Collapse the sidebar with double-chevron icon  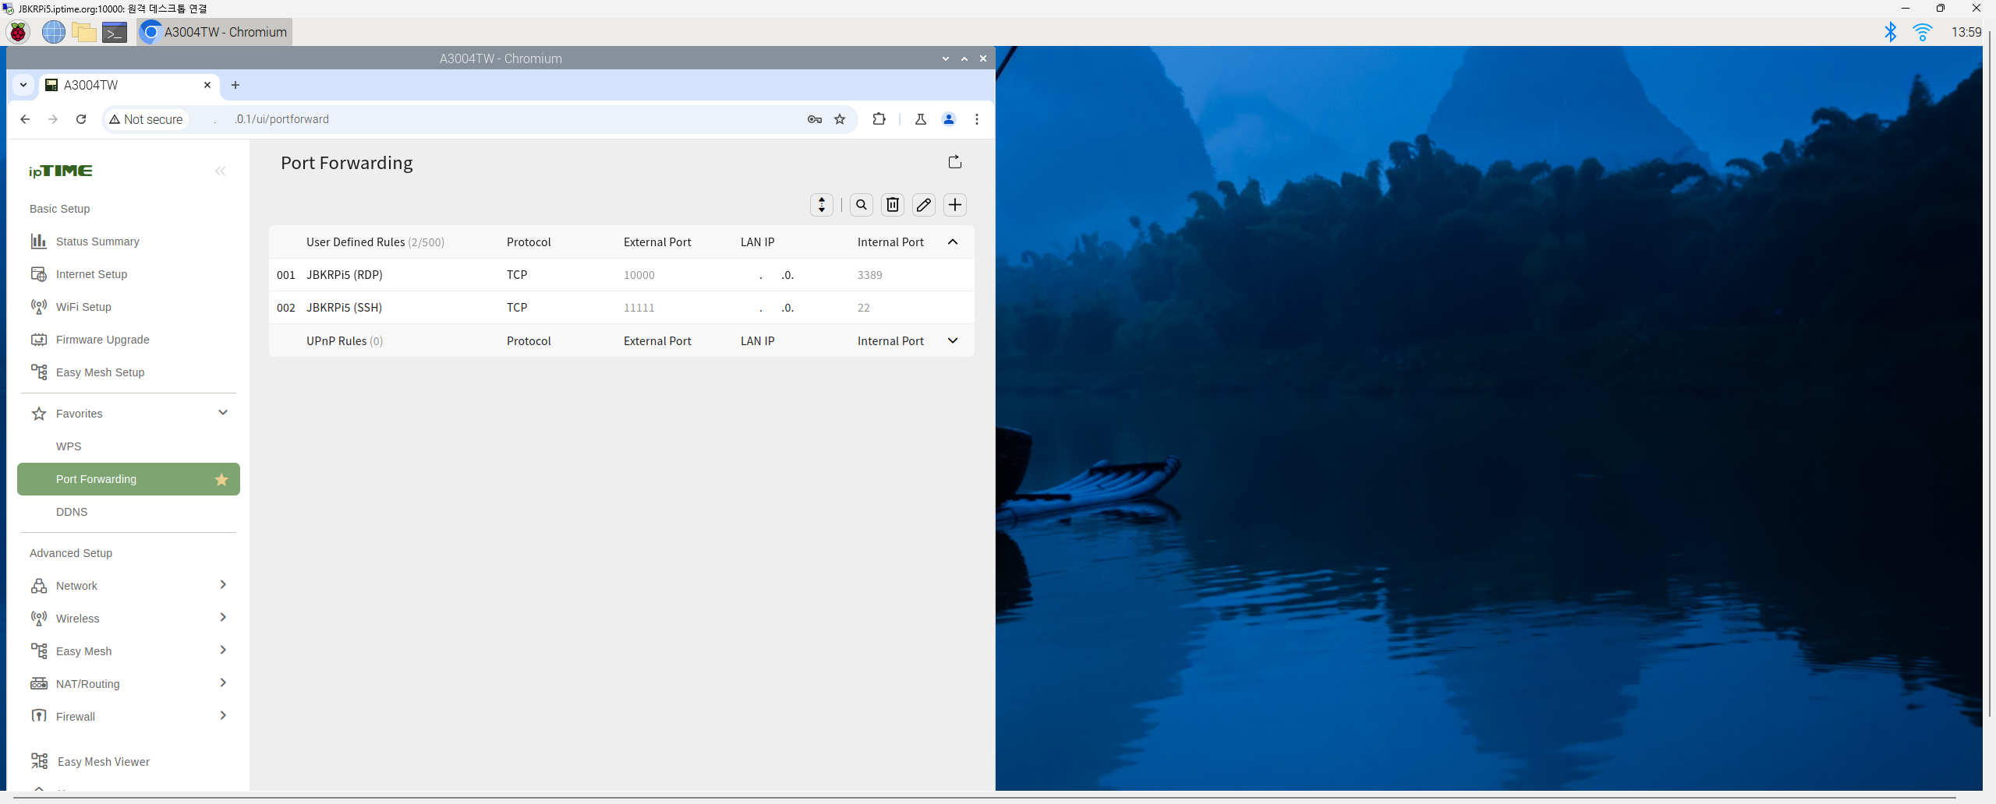point(220,171)
